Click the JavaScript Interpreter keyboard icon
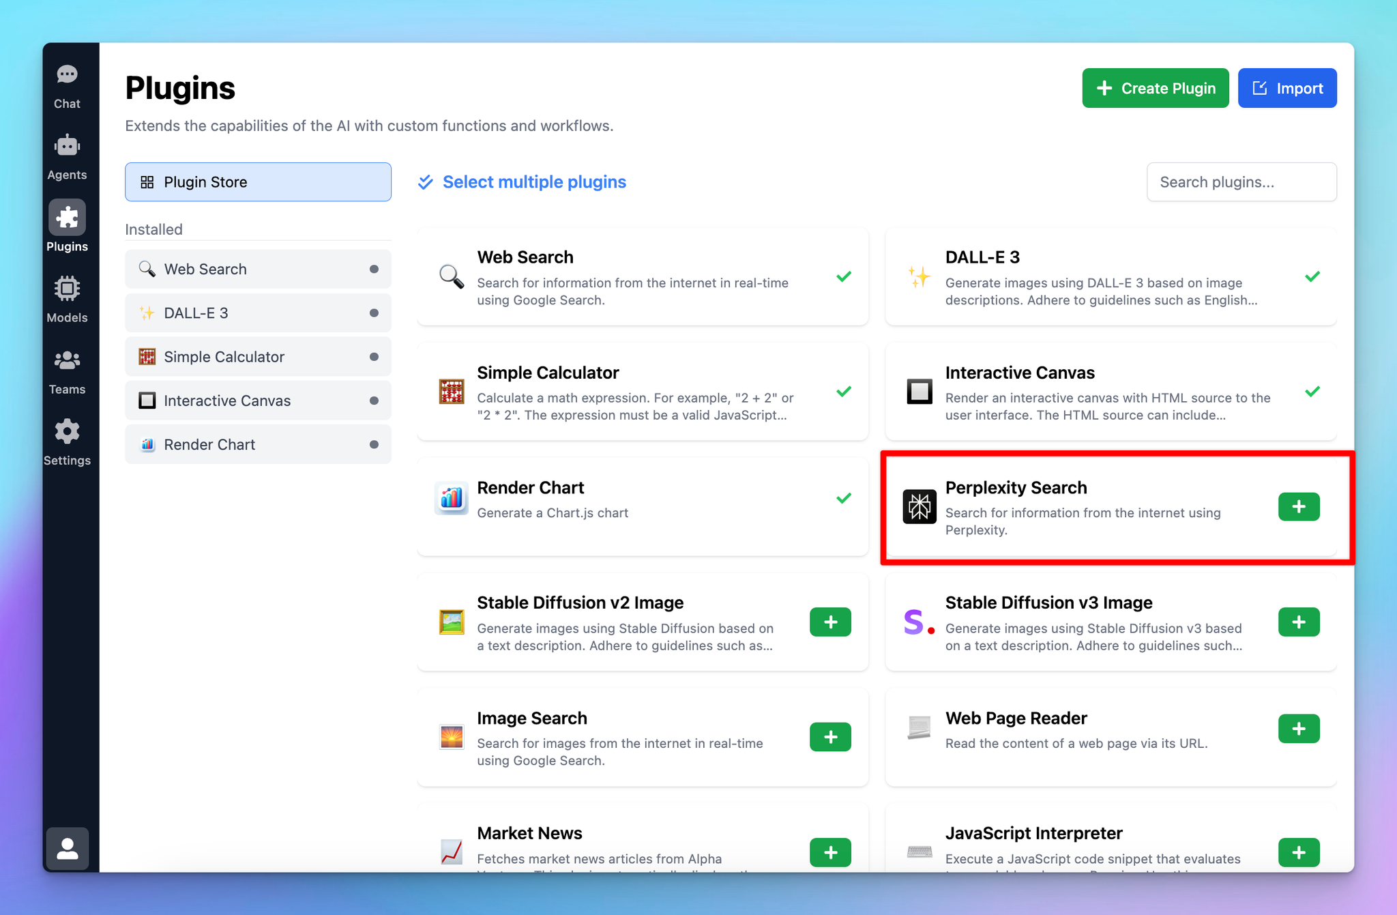Screen dimensions: 1397x915 pos(919,852)
